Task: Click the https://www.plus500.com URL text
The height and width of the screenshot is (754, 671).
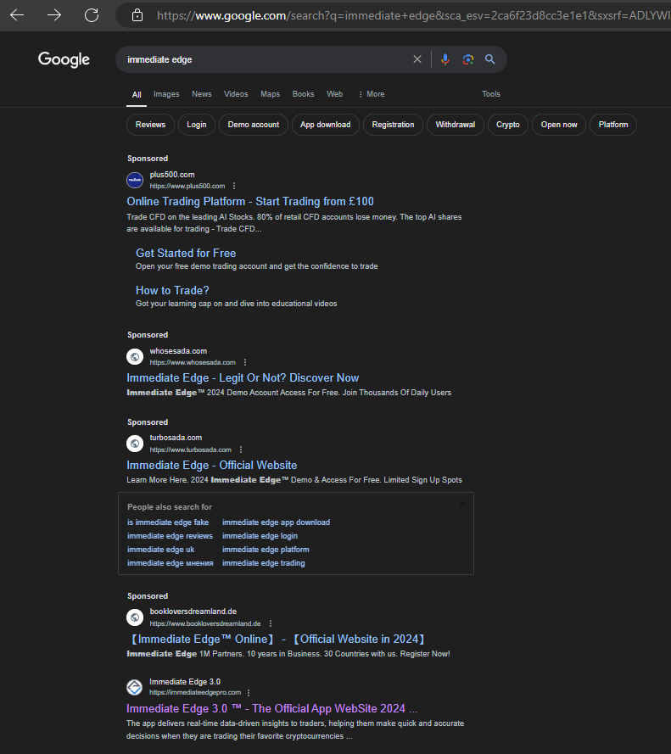Action: [x=187, y=186]
